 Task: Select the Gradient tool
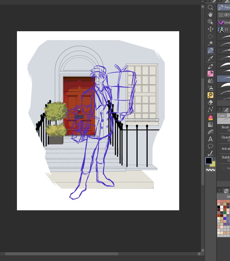pos(210,125)
